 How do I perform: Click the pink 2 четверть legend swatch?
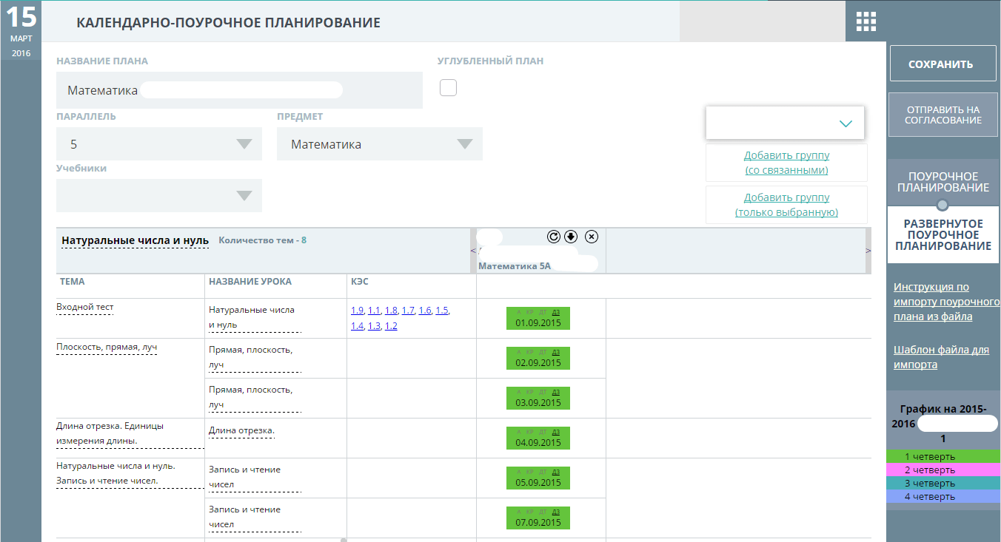[943, 470]
